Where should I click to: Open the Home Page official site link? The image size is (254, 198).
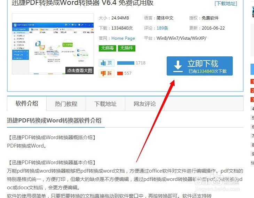pyautogui.click(x=123, y=38)
